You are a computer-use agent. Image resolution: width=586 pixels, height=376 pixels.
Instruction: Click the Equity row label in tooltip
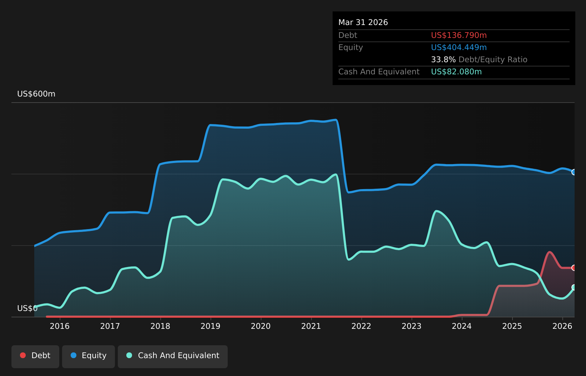[x=350, y=48]
